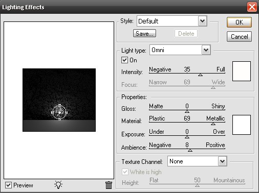Image resolution: width=259 pixels, height=193 pixels.
Task: Open the Light type dropdown arrow
Action: 206,50
